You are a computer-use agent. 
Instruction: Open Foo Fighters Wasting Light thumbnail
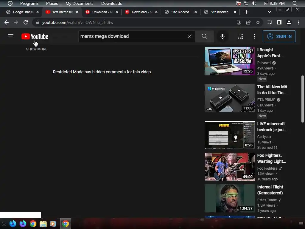(230, 167)
